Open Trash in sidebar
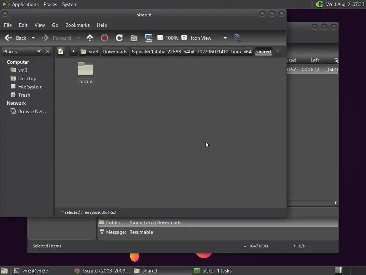366x275 pixels. pyautogui.click(x=24, y=95)
